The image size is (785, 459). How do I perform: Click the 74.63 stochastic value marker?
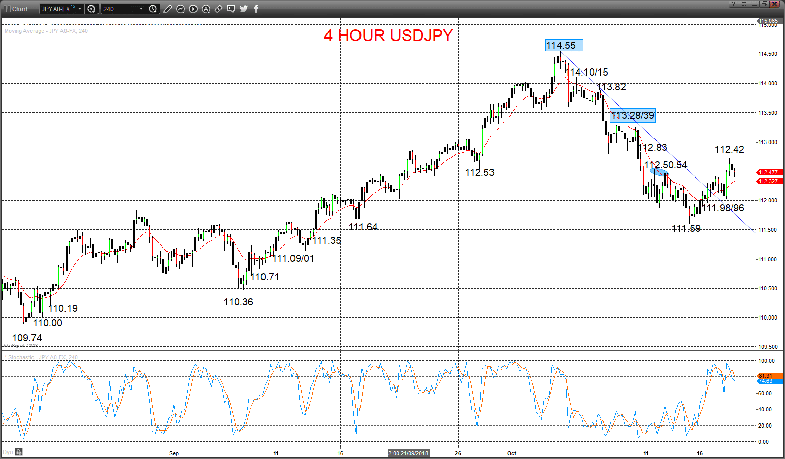770,381
